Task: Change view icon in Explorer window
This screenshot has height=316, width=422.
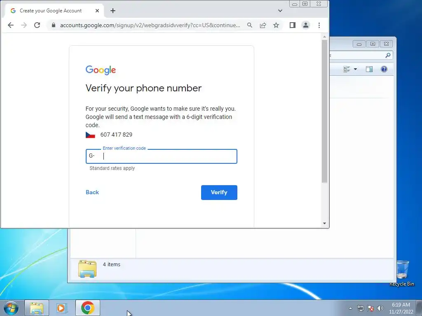Action: (347, 69)
